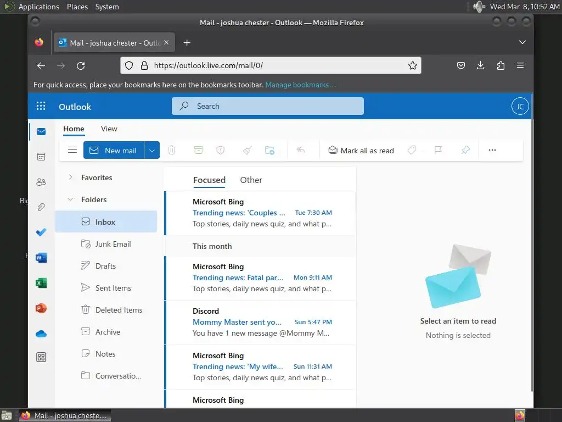This screenshot has width=562, height=422.
Task: List all tabs dropdown in Firefox
Action: pyautogui.click(x=522, y=42)
